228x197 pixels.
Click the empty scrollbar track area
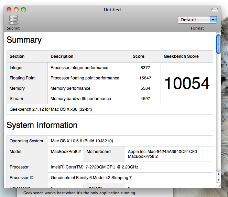218,112
